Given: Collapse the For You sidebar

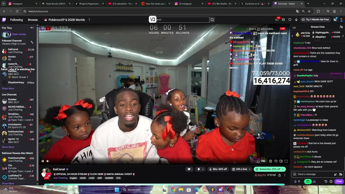Looking at the screenshot, I should click(x=32, y=28).
